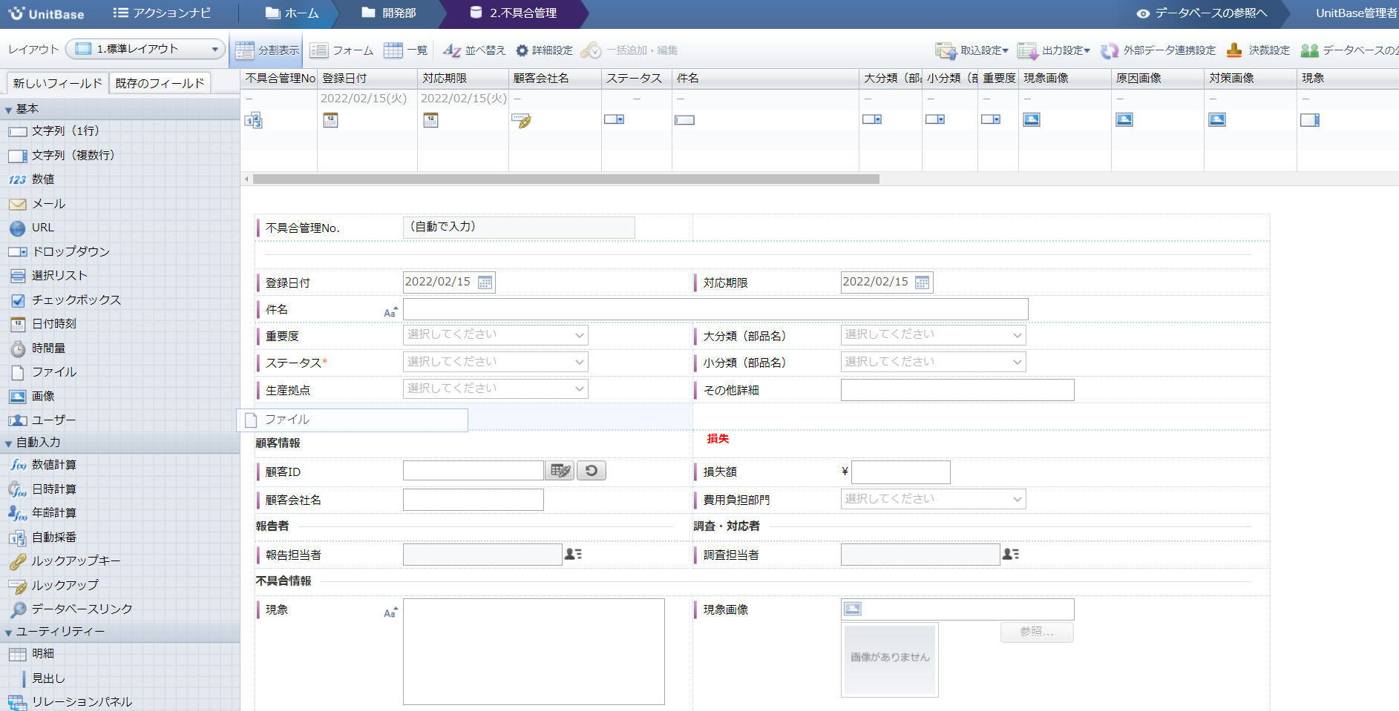This screenshot has height=711, width=1399.
Task: Go to ホーム breadcrumb
Action: pos(292,13)
